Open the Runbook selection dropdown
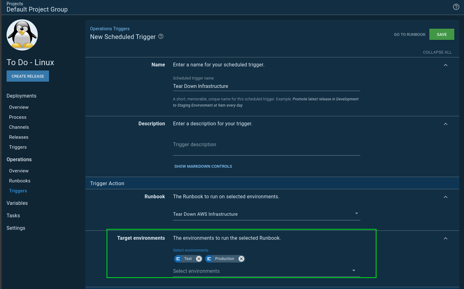This screenshot has width=464, height=289. pyautogui.click(x=266, y=214)
